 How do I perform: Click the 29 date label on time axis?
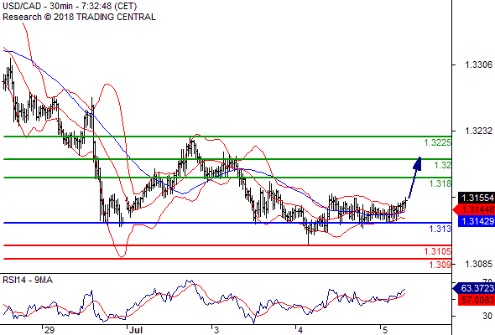point(49,330)
